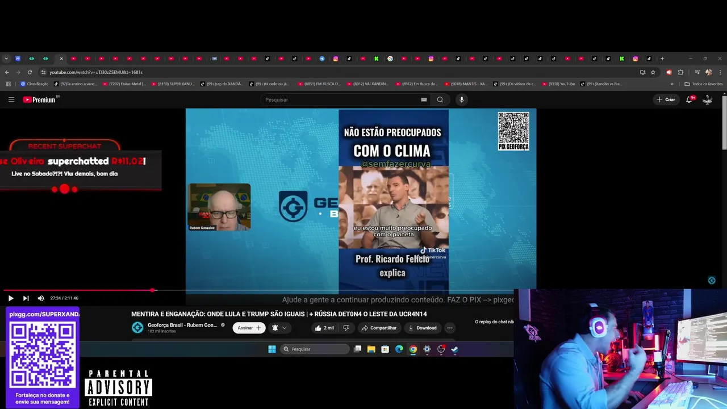
Task: Open Microsoft Edge from taskbar
Action: coord(399,349)
